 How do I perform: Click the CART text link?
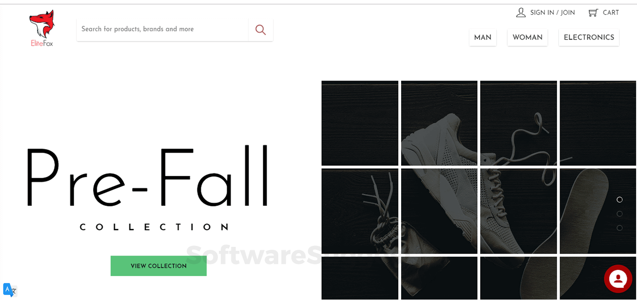coord(611,13)
